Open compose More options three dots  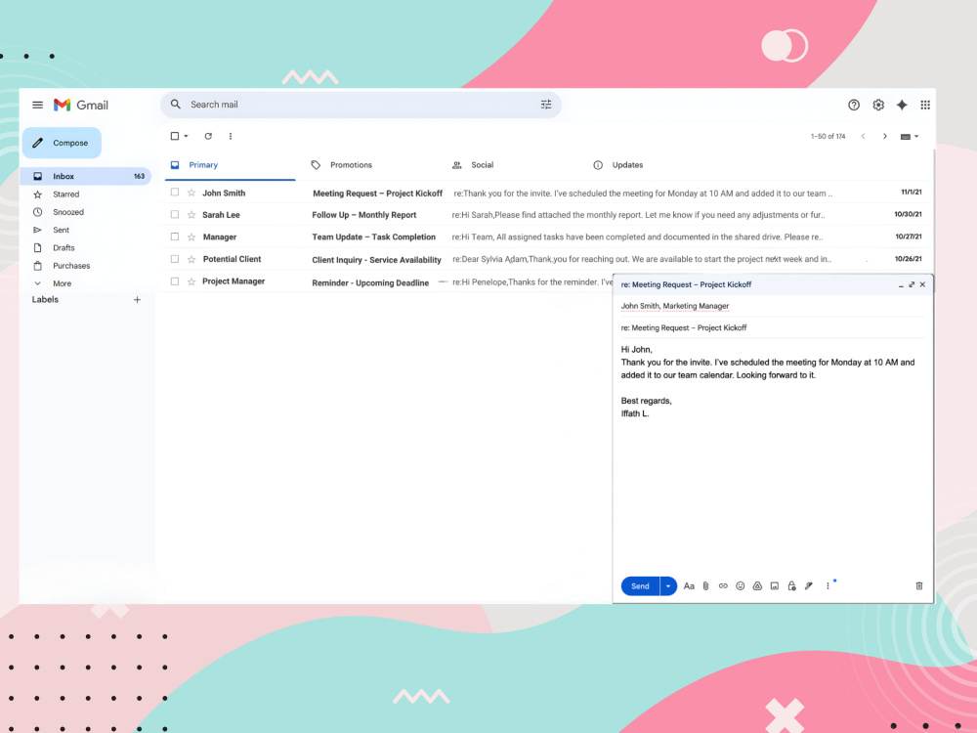(828, 585)
